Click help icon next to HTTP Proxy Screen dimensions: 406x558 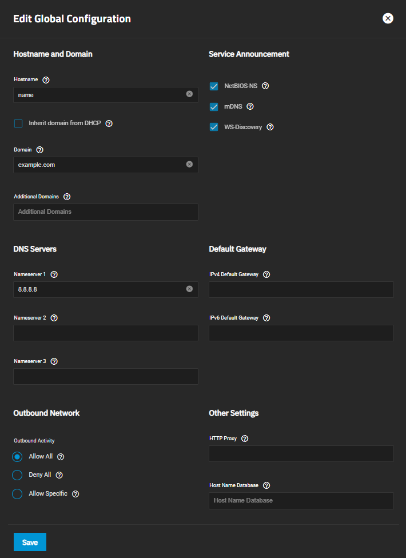pos(245,439)
